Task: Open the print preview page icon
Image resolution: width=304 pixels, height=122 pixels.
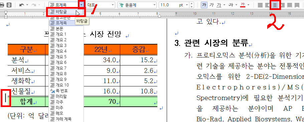Action: [9, 5]
